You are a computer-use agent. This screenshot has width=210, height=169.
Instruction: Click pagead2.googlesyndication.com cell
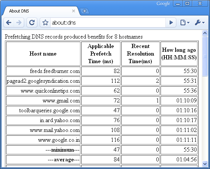coord(43,81)
